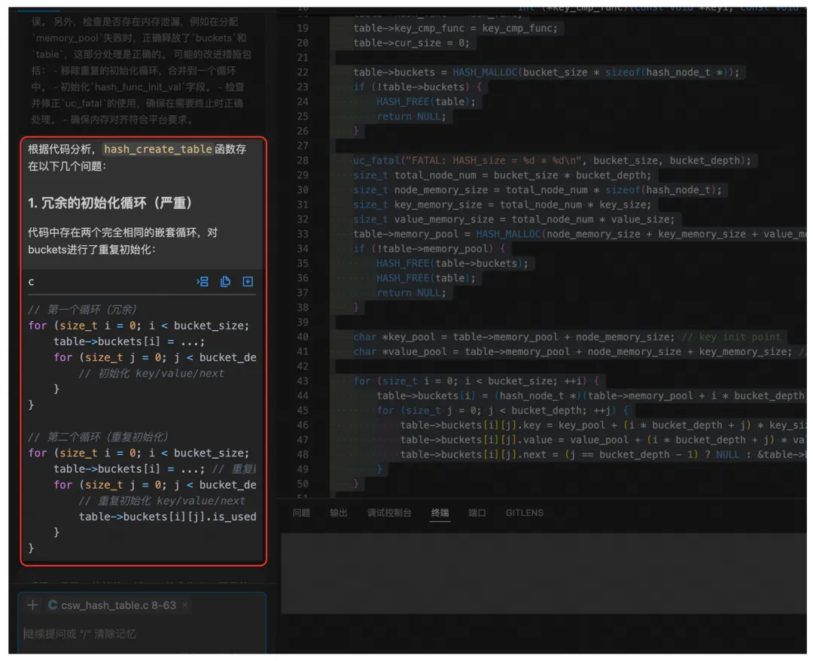Click line number 43 in the gutter
The image size is (813, 661).
coord(303,381)
